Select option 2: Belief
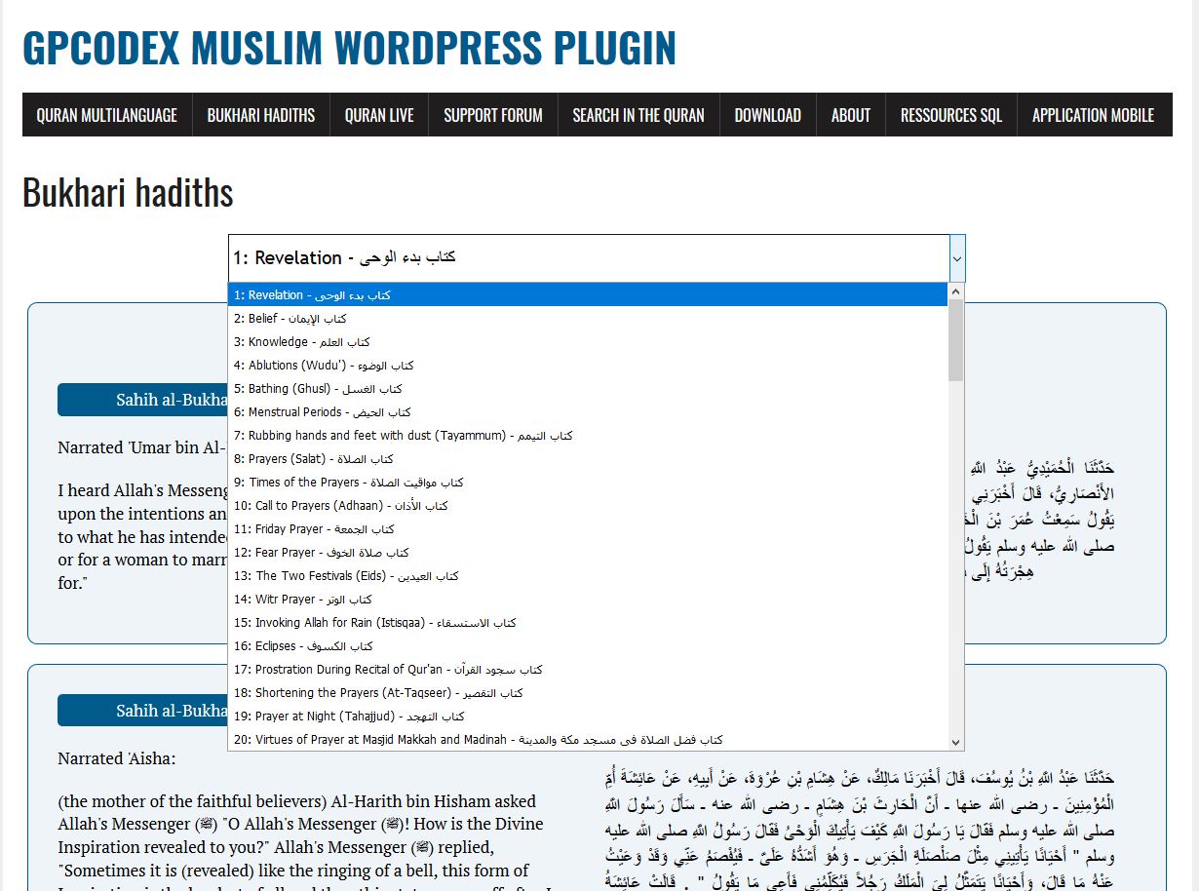Image resolution: width=1199 pixels, height=891 pixels. (588, 318)
